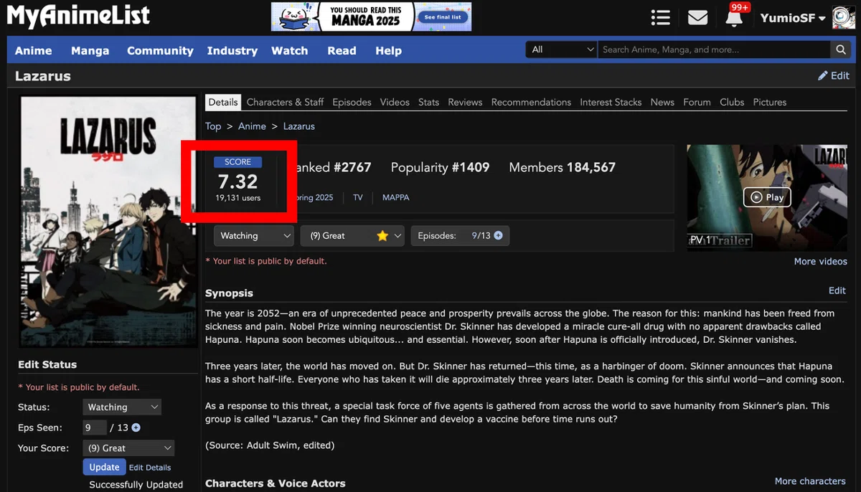
Task: Click the Lazarus breadcrumb link
Action: (x=298, y=126)
